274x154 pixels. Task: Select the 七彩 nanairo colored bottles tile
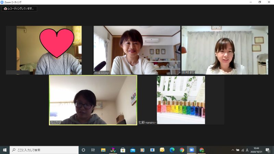click(x=181, y=100)
